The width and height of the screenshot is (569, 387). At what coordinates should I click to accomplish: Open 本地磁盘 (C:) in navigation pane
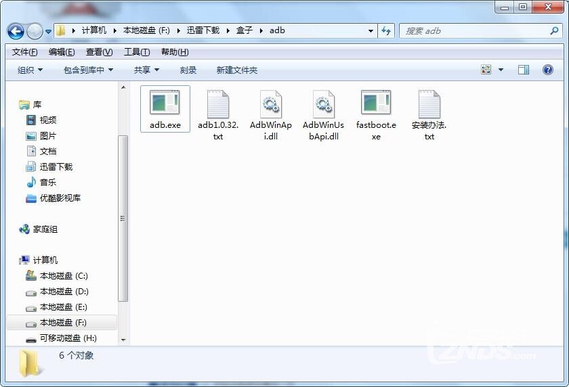click(x=64, y=276)
